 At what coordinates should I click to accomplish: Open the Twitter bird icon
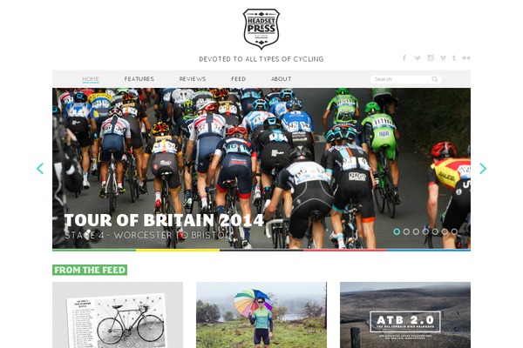coord(417,58)
